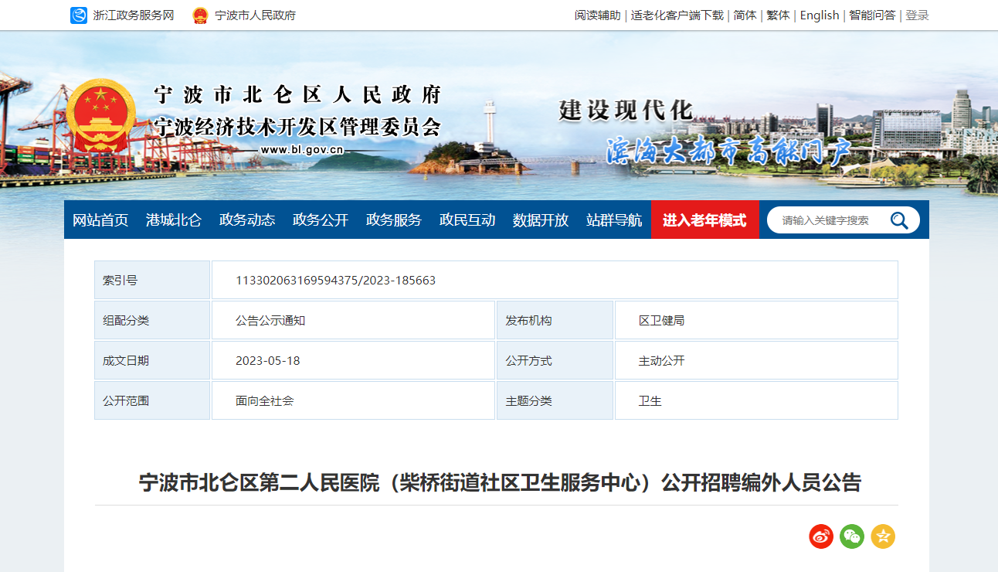Expand the 站群导航 menu
The image size is (998, 572).
[614, 220]
